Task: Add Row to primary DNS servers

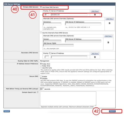Action: [95, 11]
